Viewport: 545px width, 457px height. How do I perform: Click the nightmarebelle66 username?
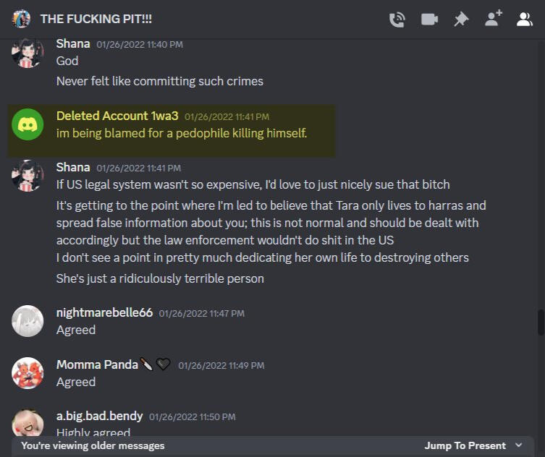pyautogui.click(x=104, y=312)
